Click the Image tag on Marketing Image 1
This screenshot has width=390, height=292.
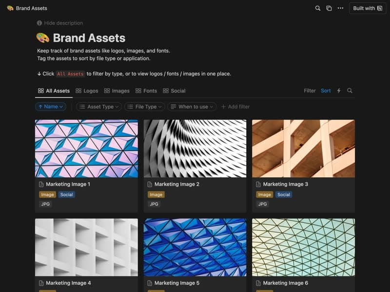tap(47, 195)
